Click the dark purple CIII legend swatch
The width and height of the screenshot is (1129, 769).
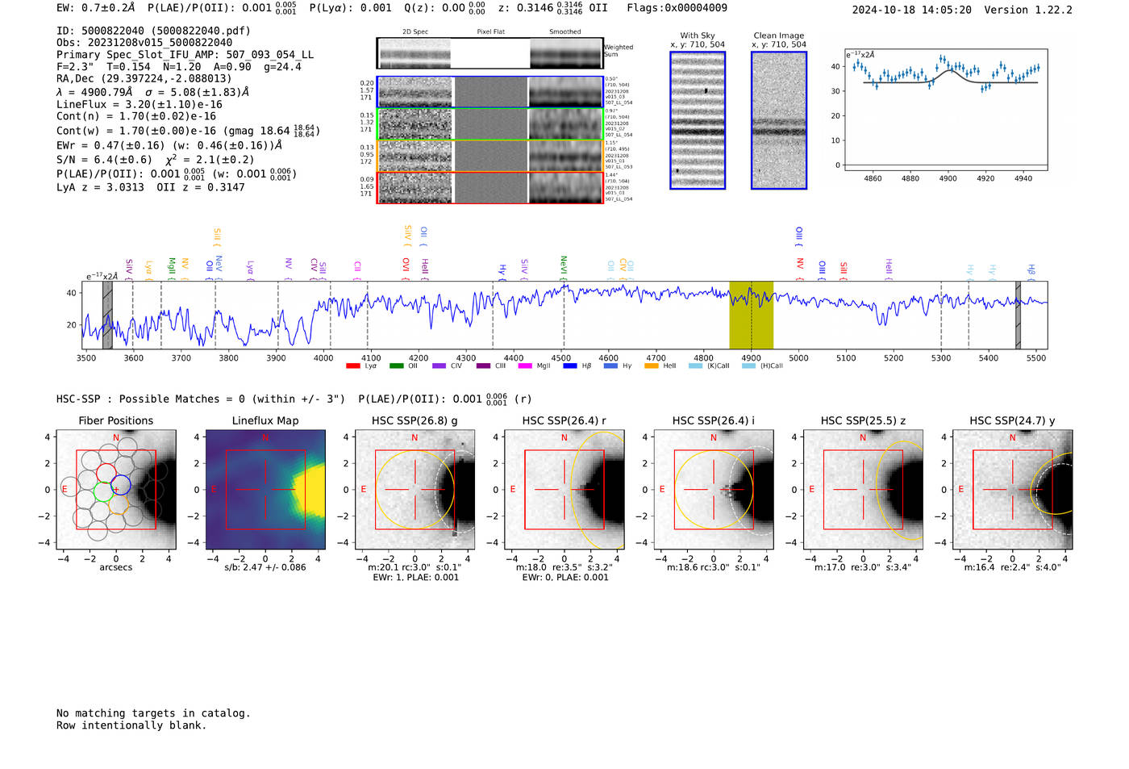tap(483, 366)
